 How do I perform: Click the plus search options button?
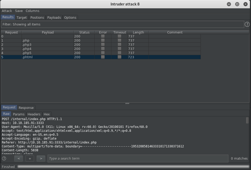coord(30,159)
